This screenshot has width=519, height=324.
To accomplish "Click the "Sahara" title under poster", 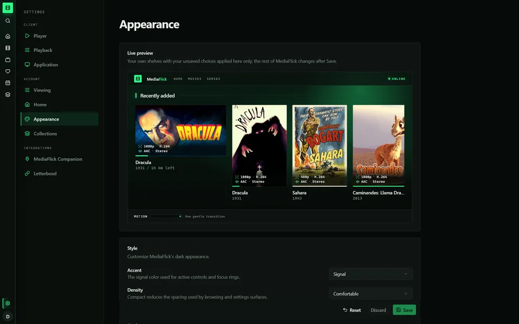I will tap(299, 193).
